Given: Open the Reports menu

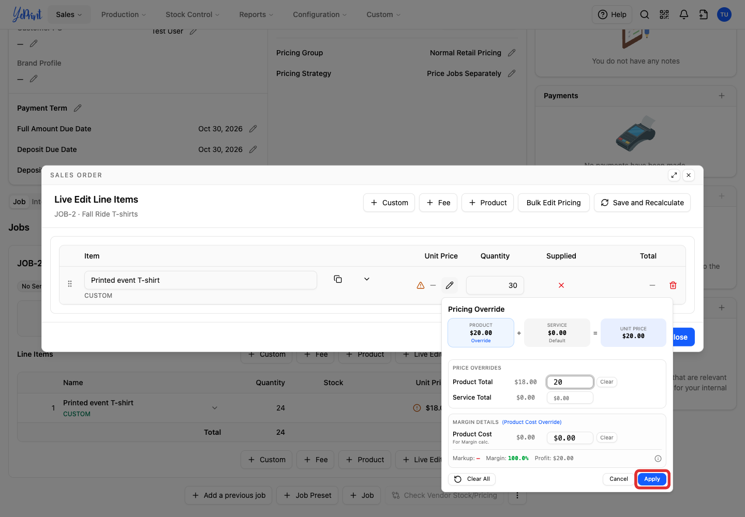Looking at the screenshot, I should [256, 14].
